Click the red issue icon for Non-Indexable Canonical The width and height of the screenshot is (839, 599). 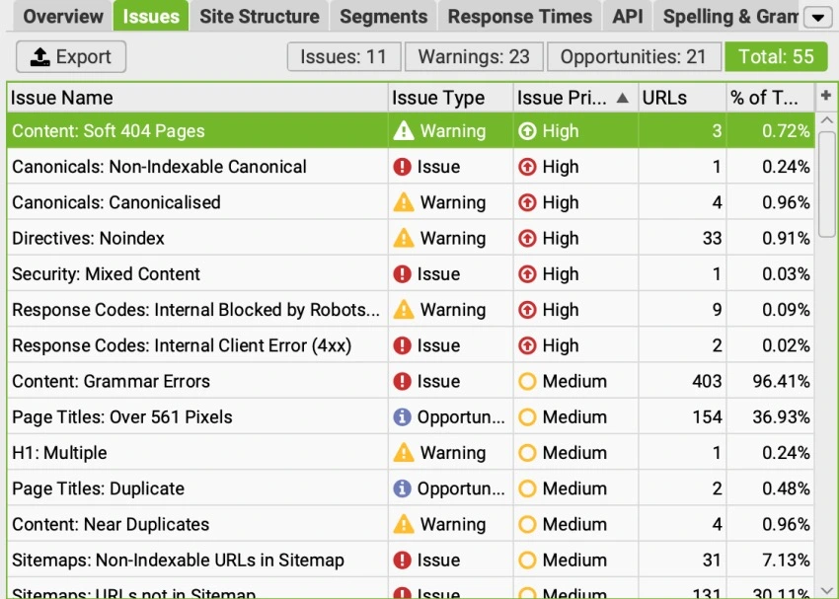[402, 167]
